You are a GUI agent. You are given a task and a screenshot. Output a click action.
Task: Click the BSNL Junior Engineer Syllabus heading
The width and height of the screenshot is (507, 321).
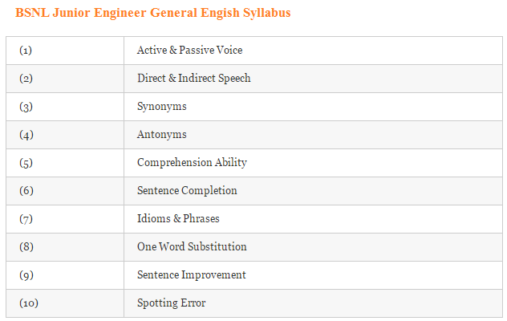153,13
